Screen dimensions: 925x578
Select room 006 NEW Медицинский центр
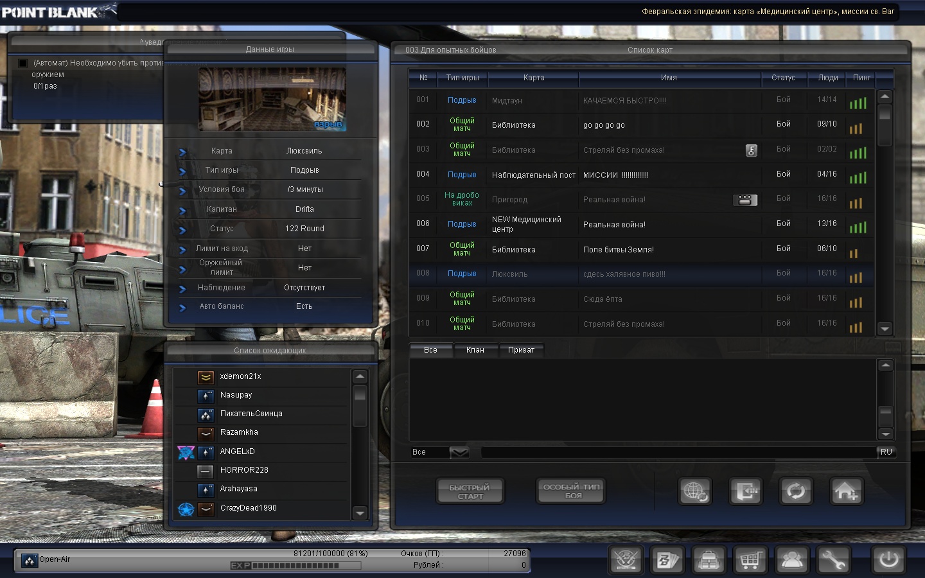pyautogui.click(x=641, y=224)
